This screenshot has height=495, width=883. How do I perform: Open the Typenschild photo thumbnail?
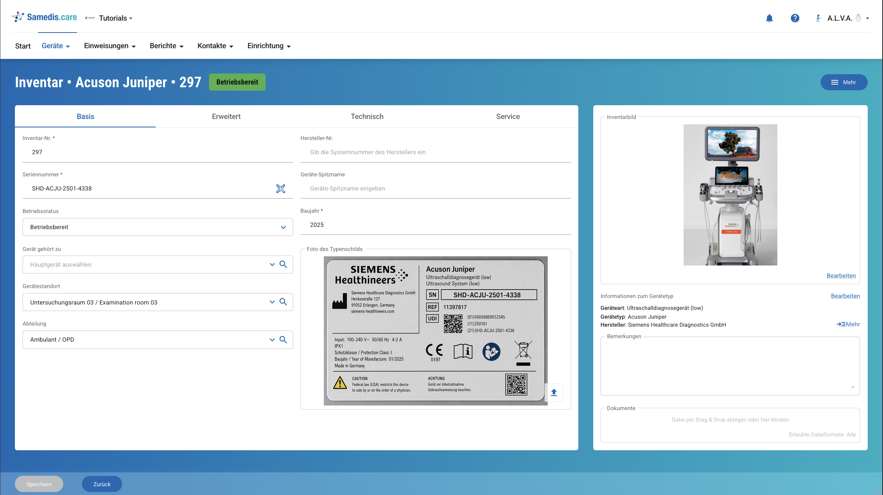(x=436, y=331)
